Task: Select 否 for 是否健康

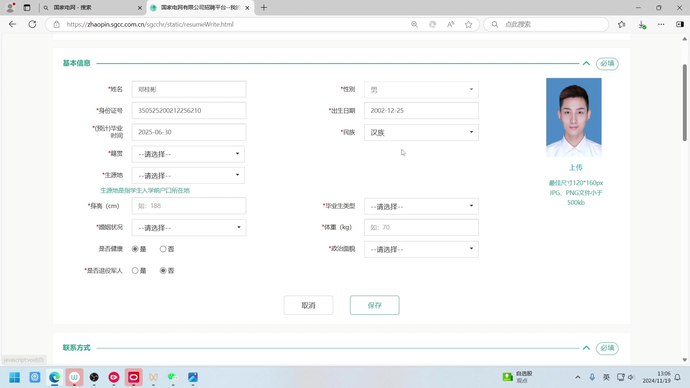Action: 163,249
